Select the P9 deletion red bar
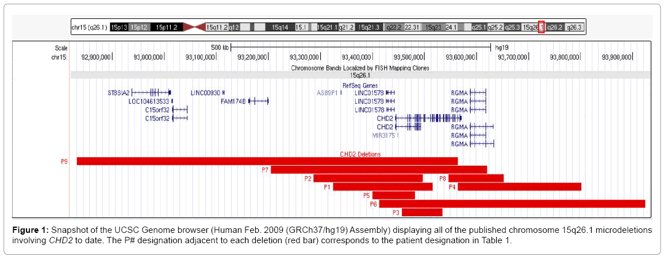The height and width of the screenshot is (257, 664). point(267,161)
